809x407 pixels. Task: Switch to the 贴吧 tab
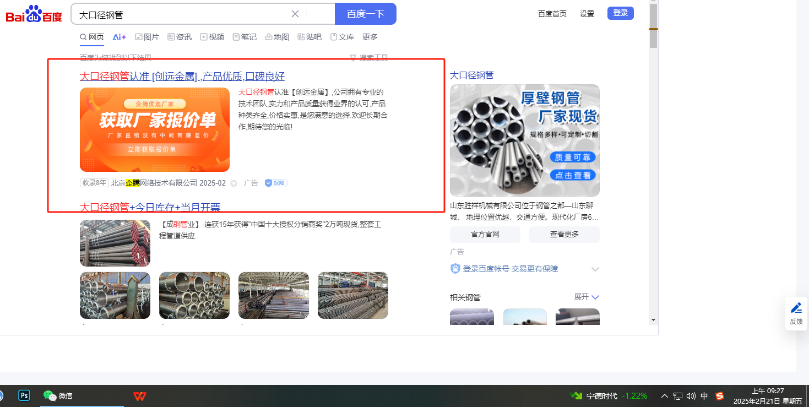[x=310, y=37]
